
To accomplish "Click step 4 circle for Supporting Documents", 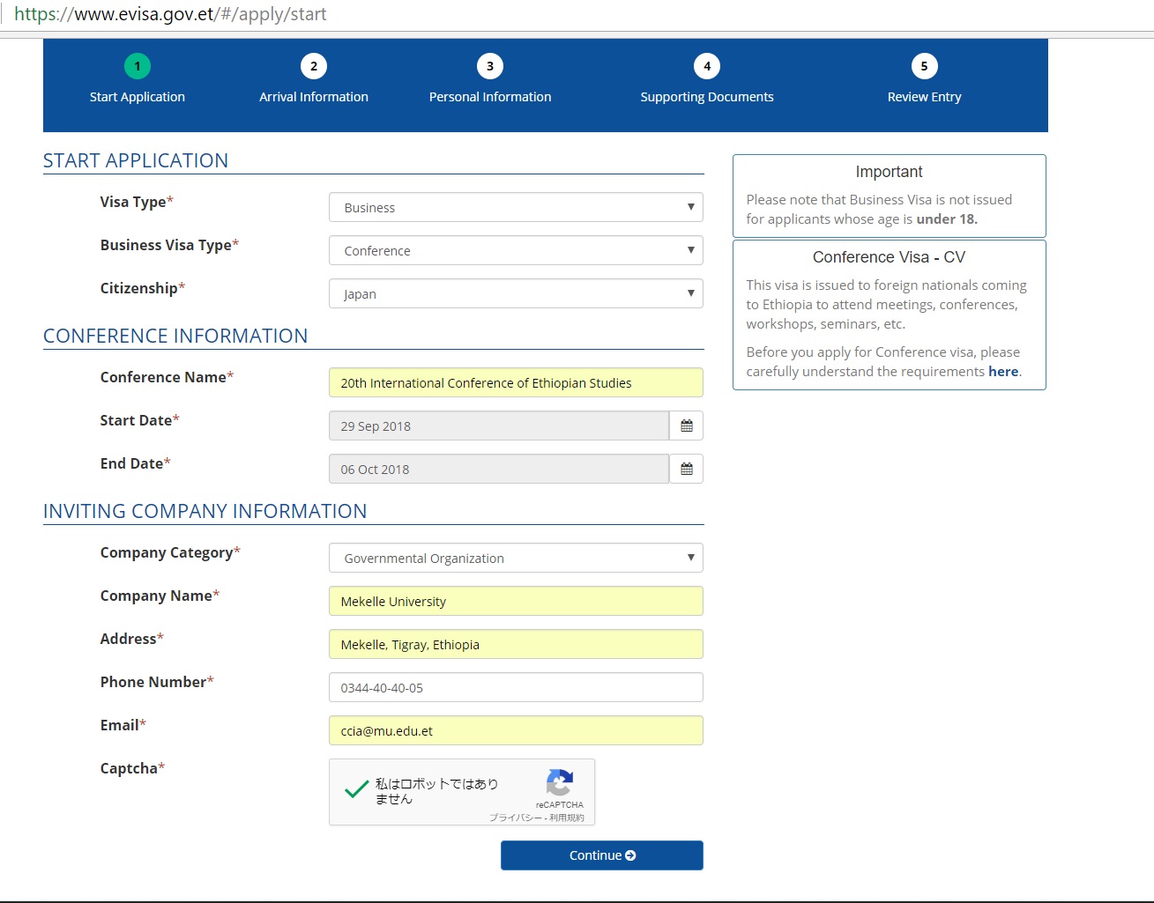I will (707, 66).
